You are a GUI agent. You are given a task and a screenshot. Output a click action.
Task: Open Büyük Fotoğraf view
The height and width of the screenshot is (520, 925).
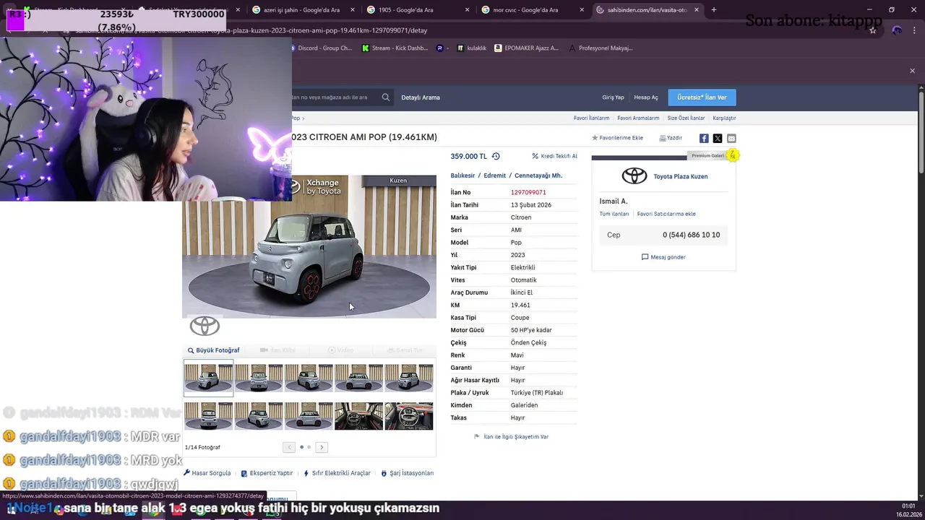pyautogui.click(x=213, y=350)
